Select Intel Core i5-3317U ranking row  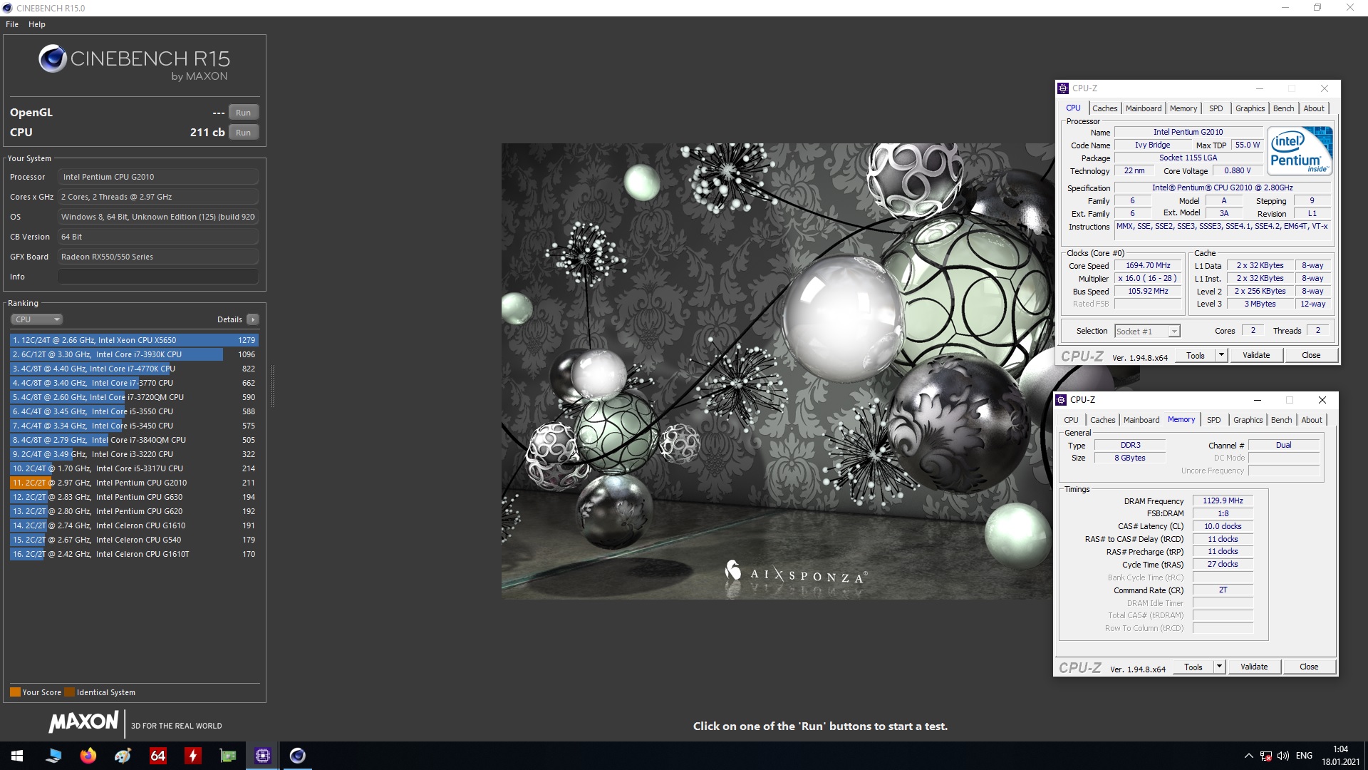coord(134,468)
